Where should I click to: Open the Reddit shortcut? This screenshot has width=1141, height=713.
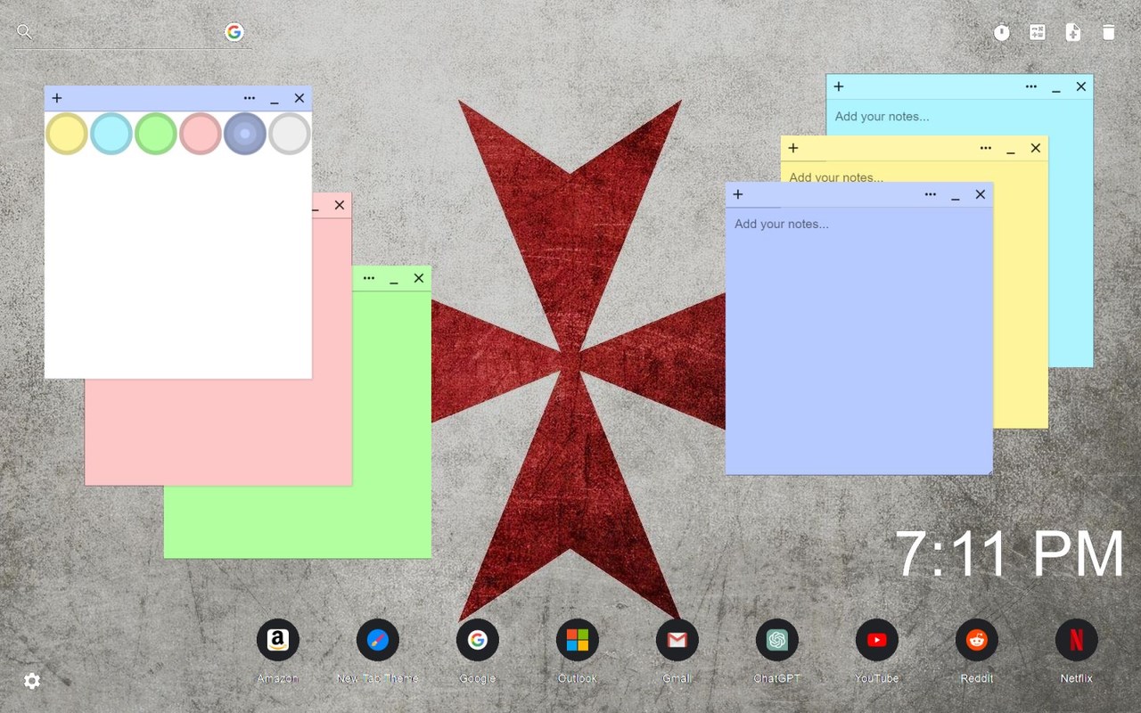tap(977, 640)
